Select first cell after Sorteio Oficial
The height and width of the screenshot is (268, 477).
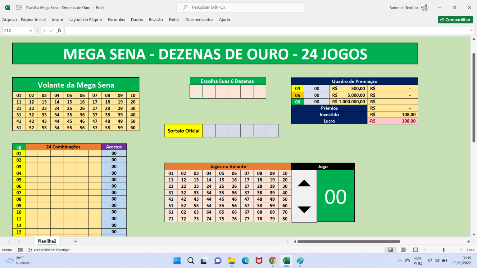[209, 131]
